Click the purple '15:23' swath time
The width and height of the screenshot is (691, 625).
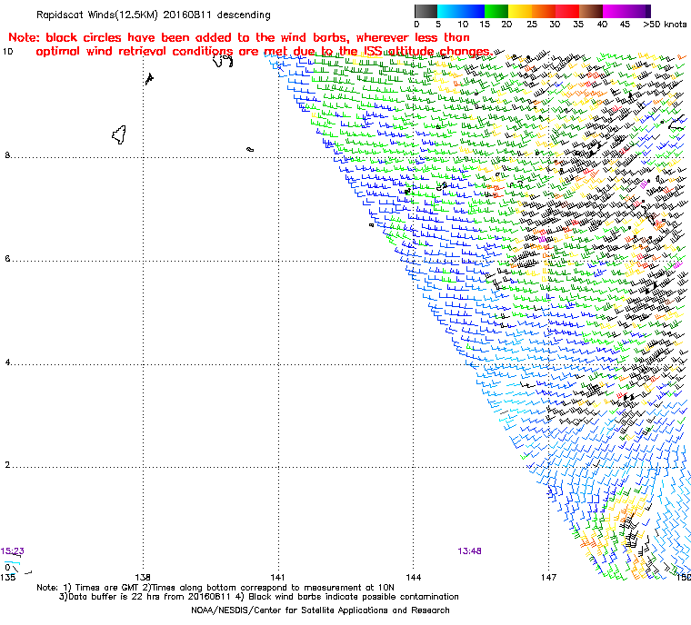click(13, 551)
